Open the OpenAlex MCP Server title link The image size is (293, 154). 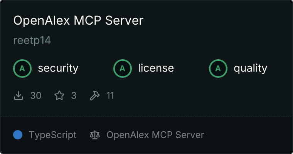[x=78, y=20]
